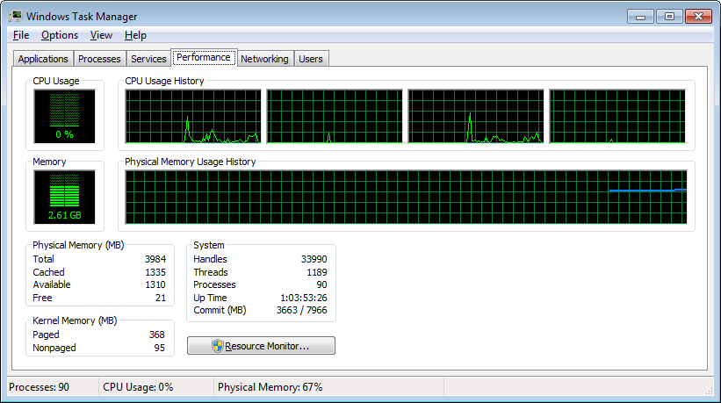The image size is (721, 403).
Task: Open the Resource Monitor
Action: point(261,346)
